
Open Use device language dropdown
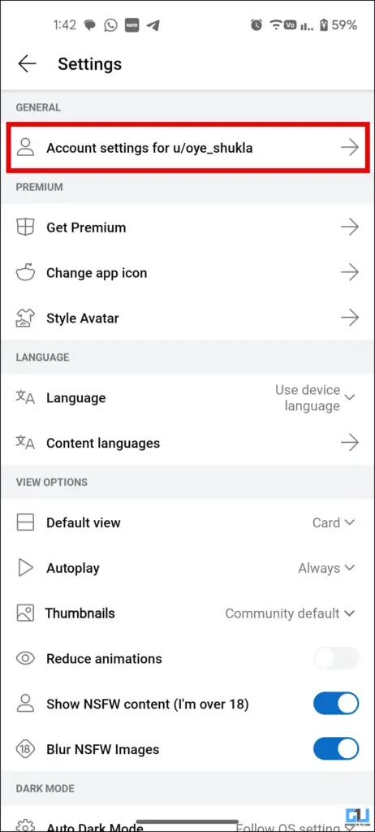click(314, 397)
